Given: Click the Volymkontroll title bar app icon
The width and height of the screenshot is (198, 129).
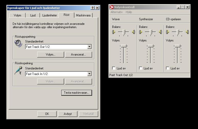Looking at the screenshot, I should (x=112, y=7).
